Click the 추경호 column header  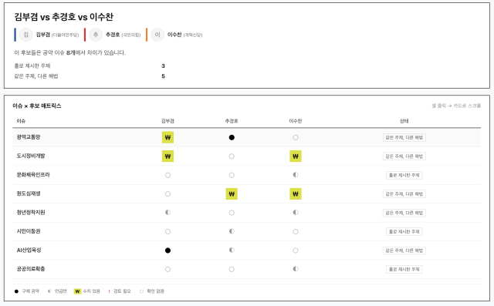click(x=232, y=121)
